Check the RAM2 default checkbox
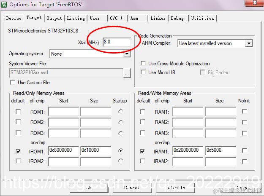This screenshot has width=264, height=196. 142,122
